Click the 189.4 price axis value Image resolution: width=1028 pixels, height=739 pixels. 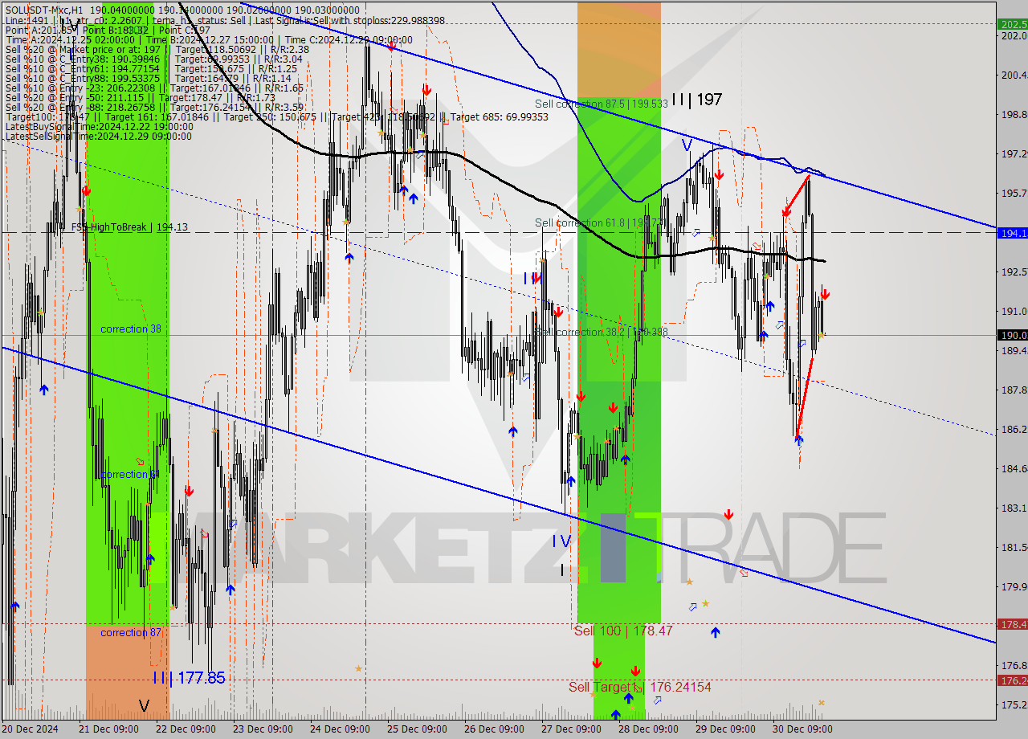coord(1014,350)
